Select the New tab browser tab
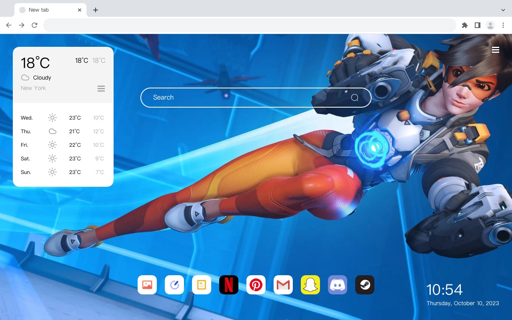 (x=50, y=10)
